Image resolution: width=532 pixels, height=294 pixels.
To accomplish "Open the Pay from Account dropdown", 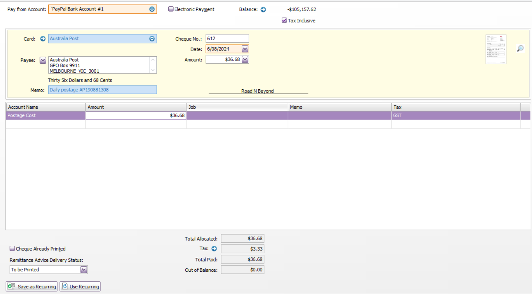I will click(152, 9).
